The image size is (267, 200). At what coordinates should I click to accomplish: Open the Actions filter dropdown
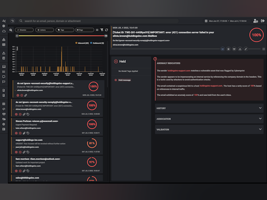click(x=44, y=30)
